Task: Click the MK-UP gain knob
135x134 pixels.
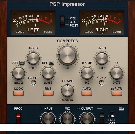Action: (x=87, y=73)
